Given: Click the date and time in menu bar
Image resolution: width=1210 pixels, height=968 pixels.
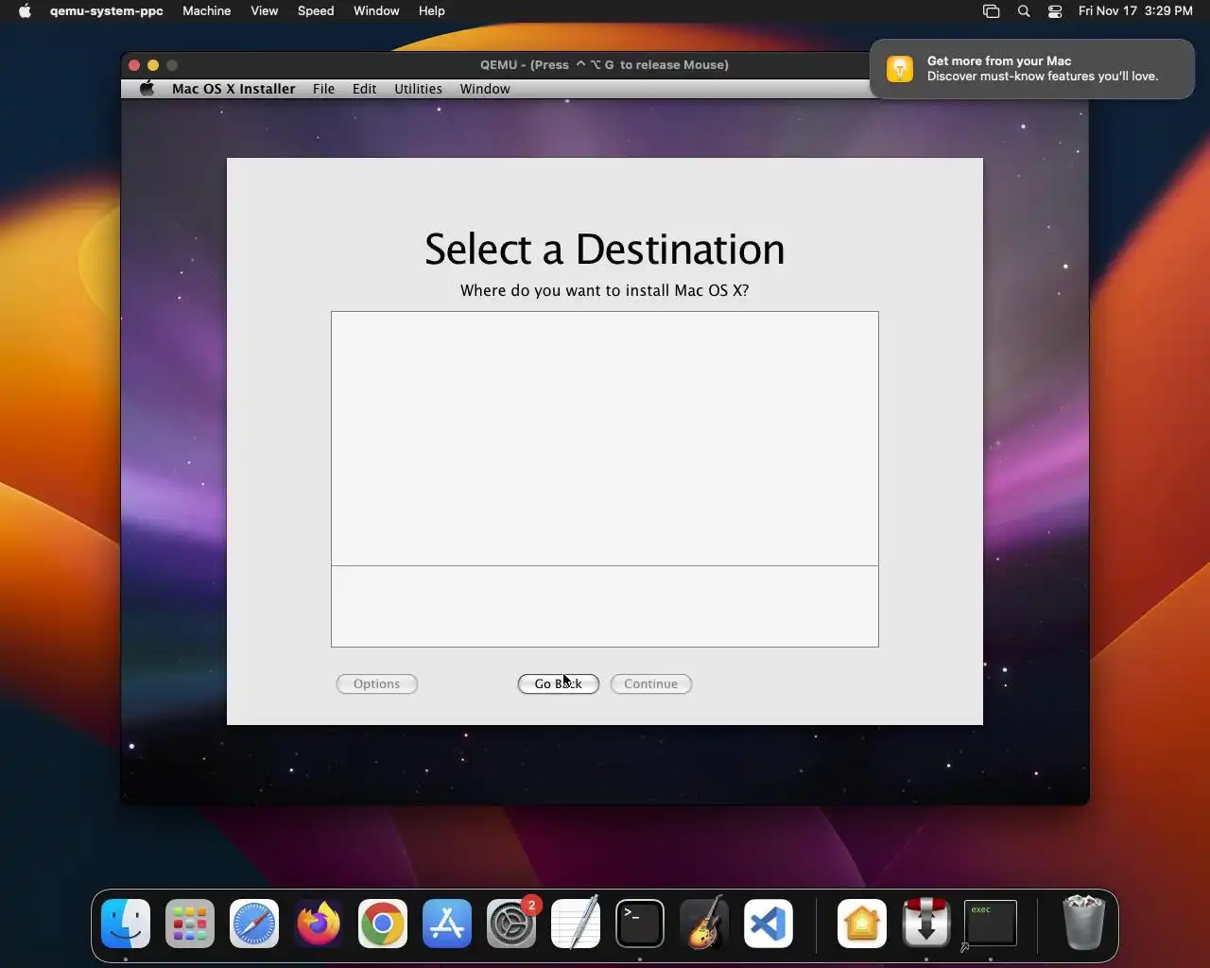Looking at the screenshot, I should click(x=1135, y=11).
